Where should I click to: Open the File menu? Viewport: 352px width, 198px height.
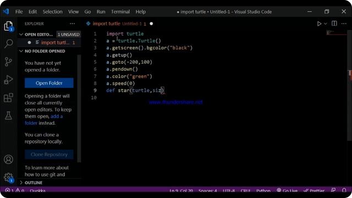(19, 12)
